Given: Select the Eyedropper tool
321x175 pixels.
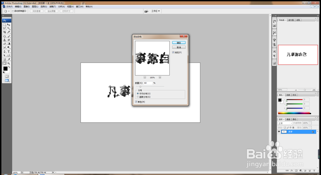Looking at the screenshot, I should click(9, 59).
